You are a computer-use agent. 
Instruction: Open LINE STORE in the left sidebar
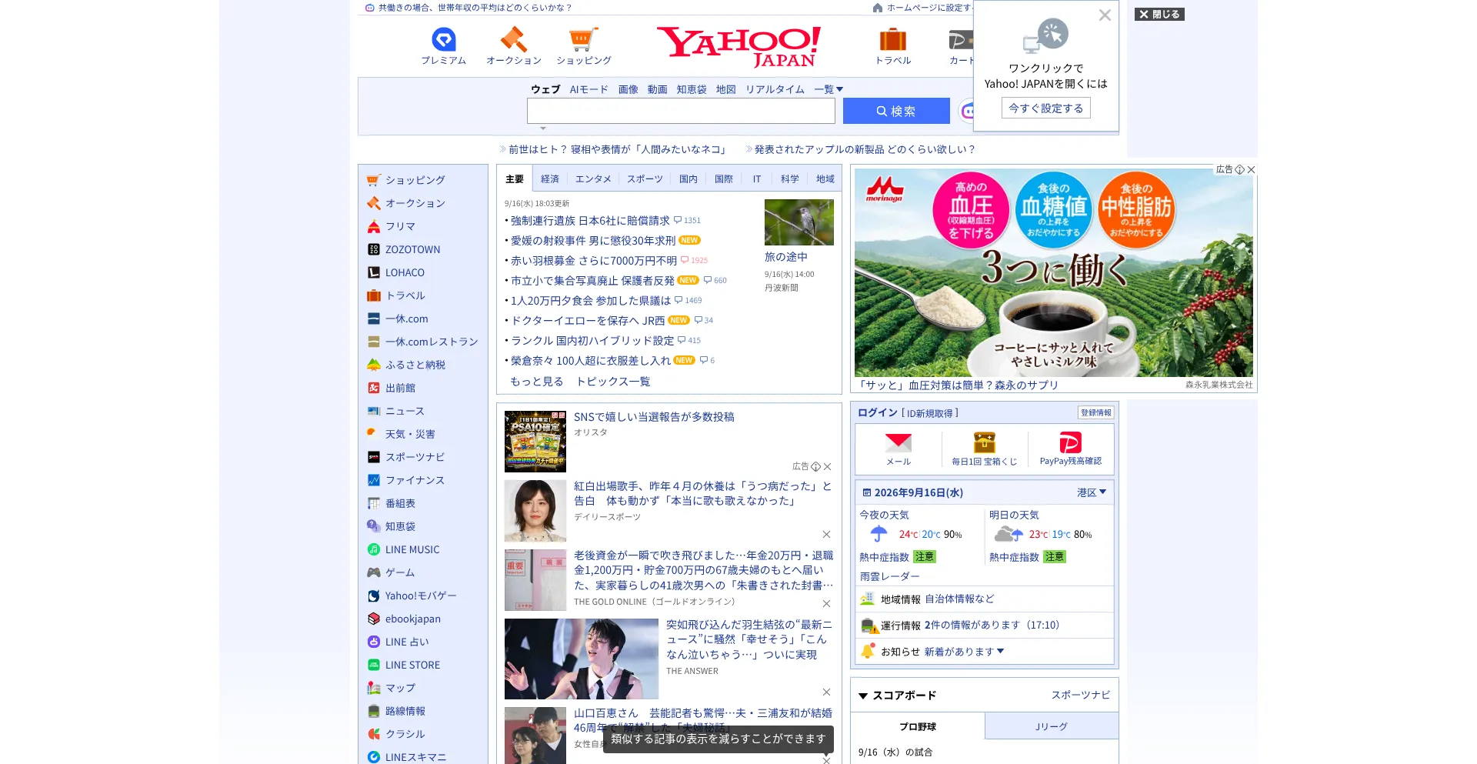pos(412,665)
